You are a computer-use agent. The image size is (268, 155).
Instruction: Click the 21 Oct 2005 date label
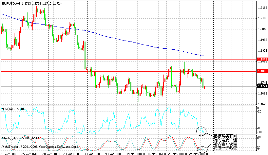pos(9,154)
